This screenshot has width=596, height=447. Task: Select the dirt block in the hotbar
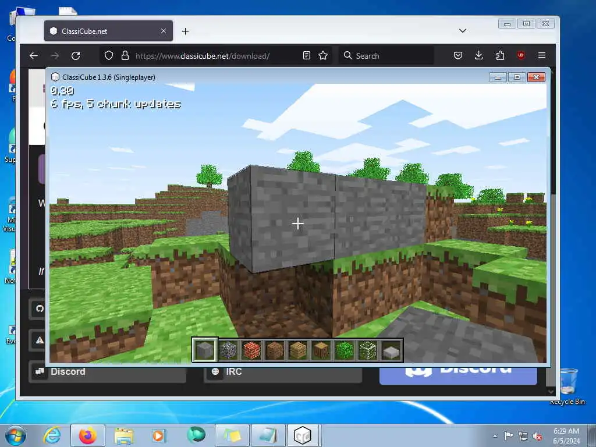[x=275, y=350]
